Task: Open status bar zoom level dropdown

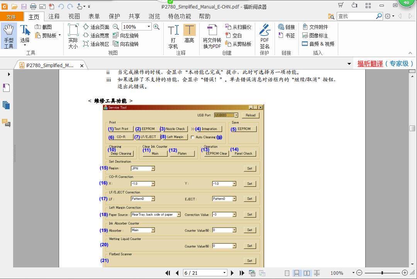Action: tap(353, 273)
